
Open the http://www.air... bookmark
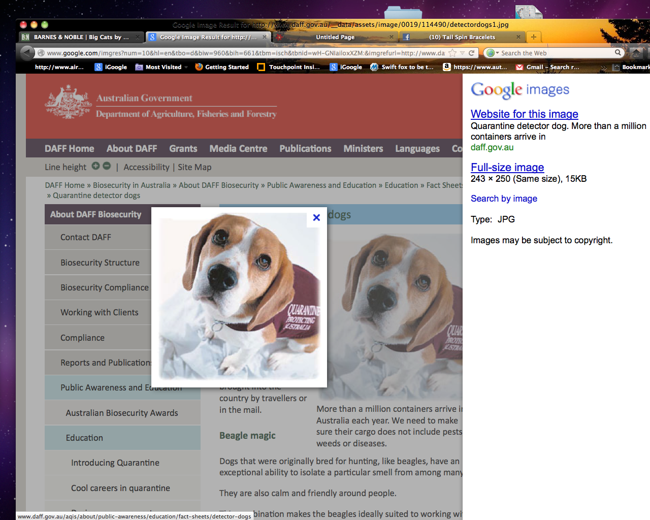[x=59, y=67]
